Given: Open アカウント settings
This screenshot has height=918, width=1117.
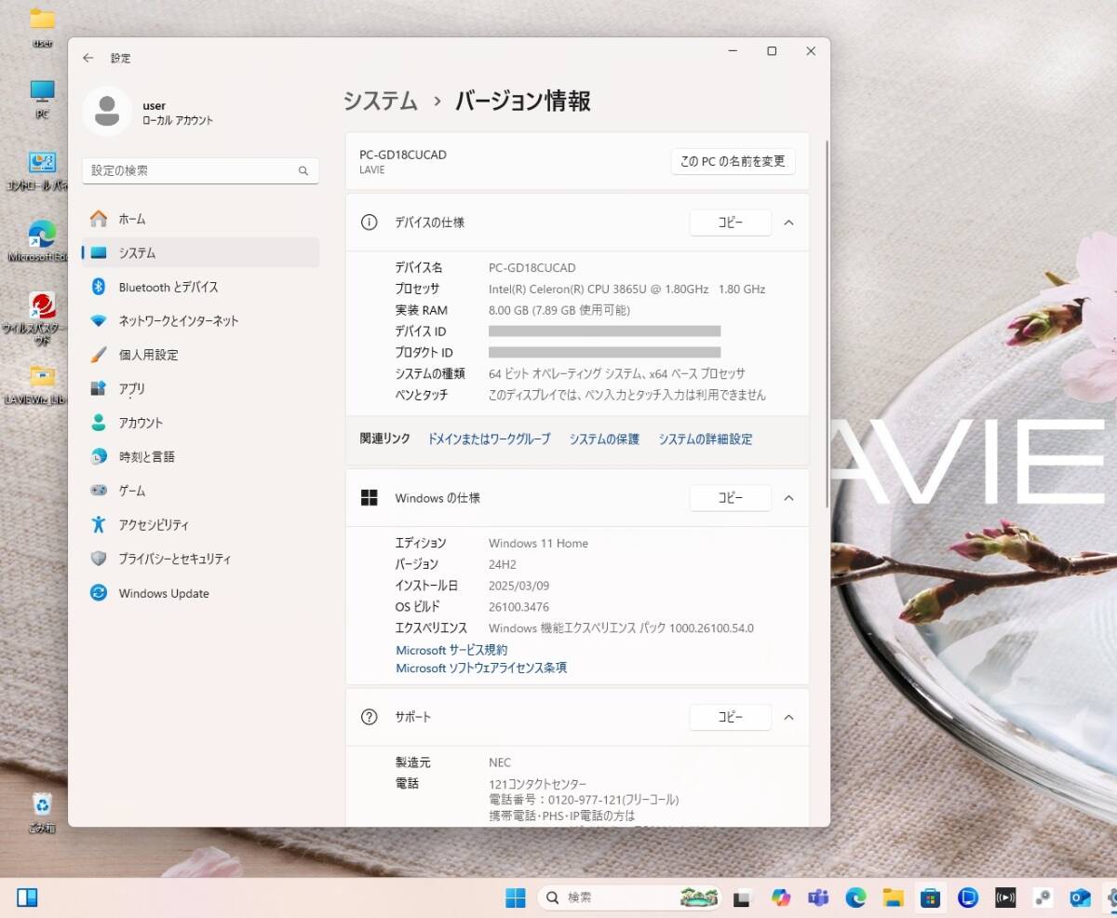Looking at the screenshot, I should pos(201,423).
